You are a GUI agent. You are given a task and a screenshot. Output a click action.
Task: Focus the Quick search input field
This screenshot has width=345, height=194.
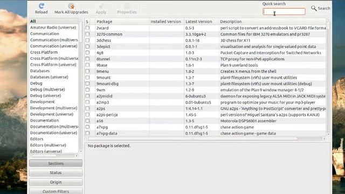(284, 11)
